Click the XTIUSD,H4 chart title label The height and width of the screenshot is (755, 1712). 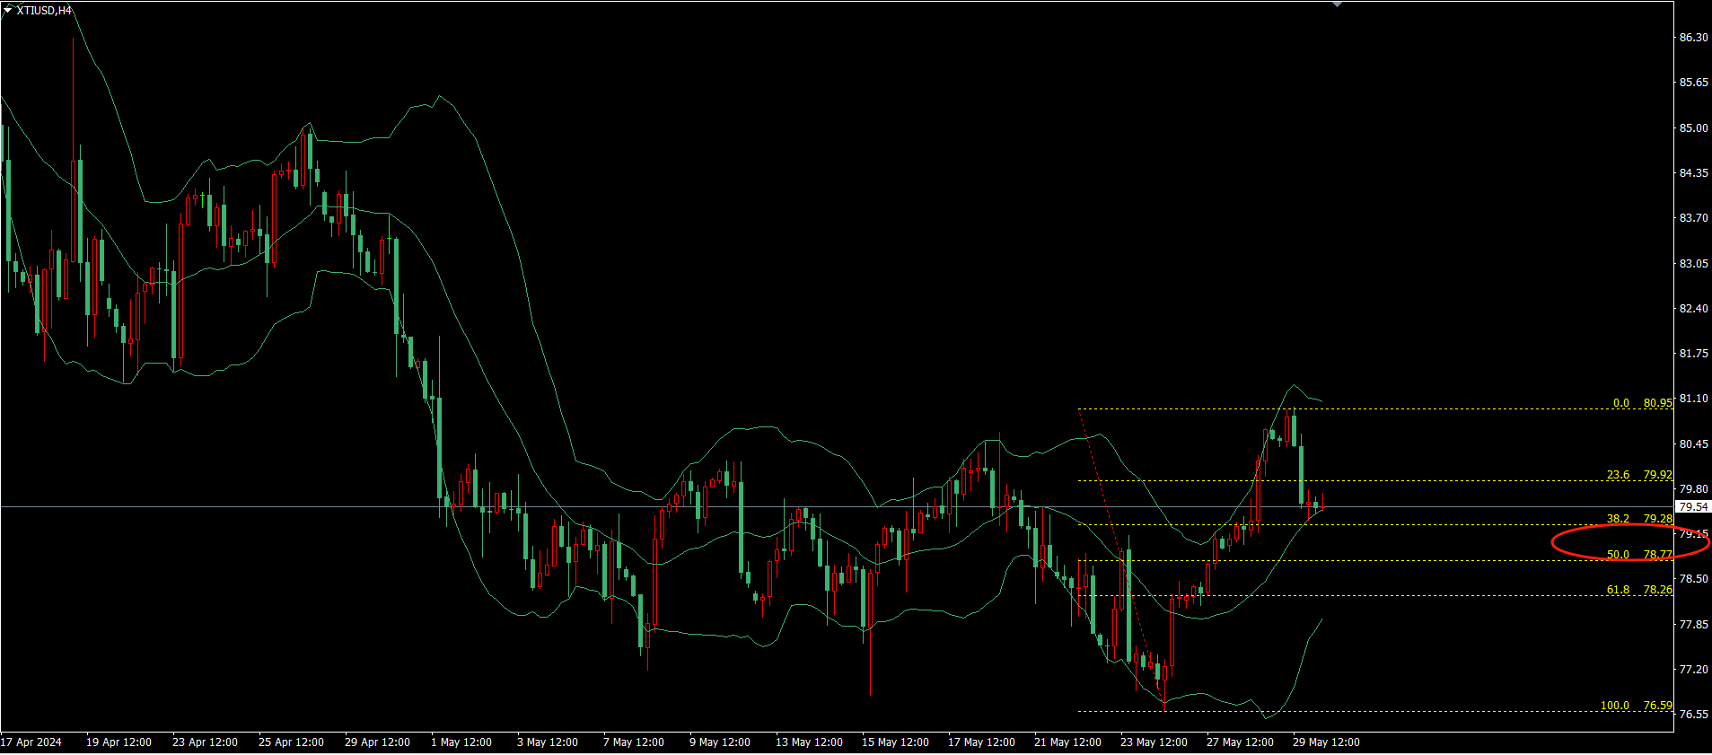pos(44,11)
